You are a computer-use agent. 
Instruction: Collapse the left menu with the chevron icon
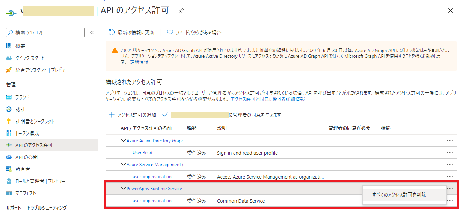click(x=92, y=33)
